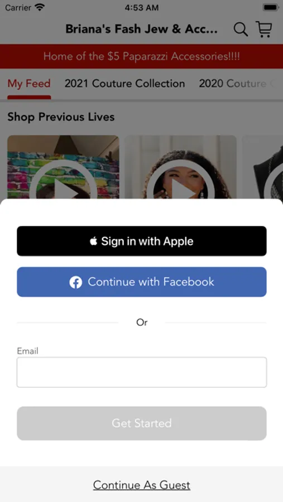
Task: Sign in with Apple
Action: pyautogui.click(x=142, y=241)
